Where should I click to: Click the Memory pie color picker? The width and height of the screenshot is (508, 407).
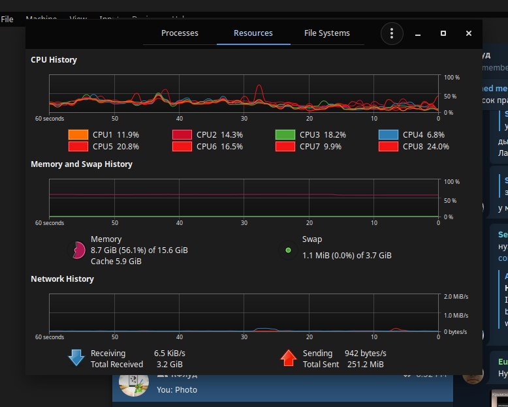tap(78, 250)
